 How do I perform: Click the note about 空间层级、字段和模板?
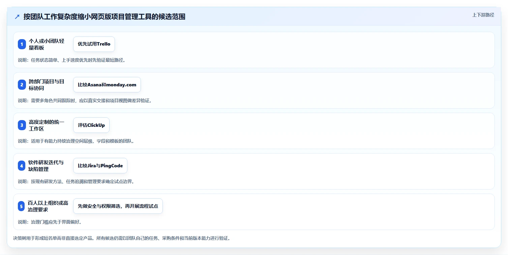pyautogui.click(x=76, y=141)
